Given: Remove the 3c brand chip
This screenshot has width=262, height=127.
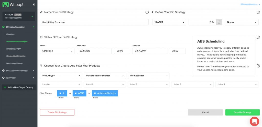Looking at the screenshot, I should click(x=60, y=93).
